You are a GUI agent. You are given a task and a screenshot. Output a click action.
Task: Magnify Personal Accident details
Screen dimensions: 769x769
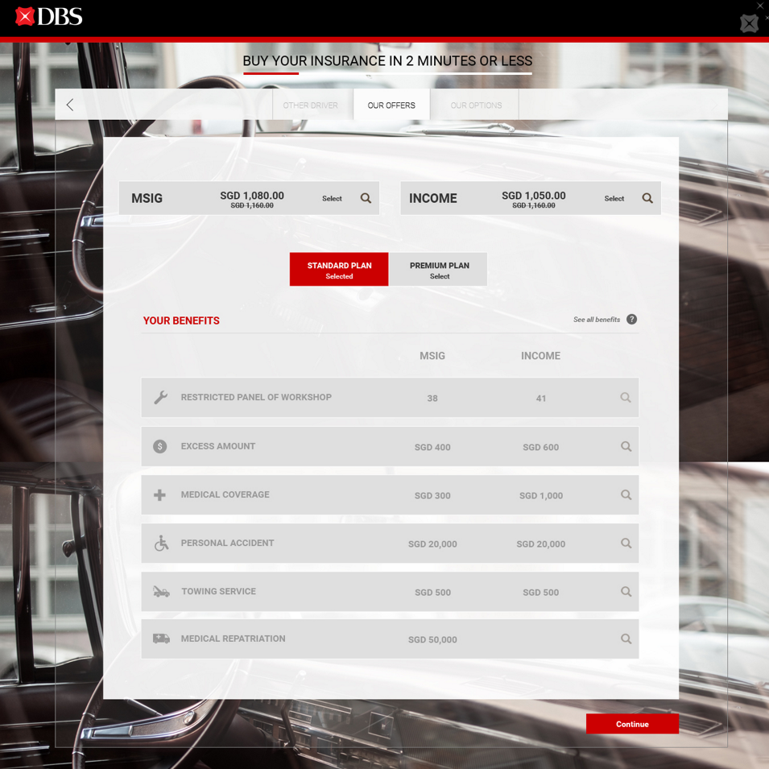(x=626, y=543)
